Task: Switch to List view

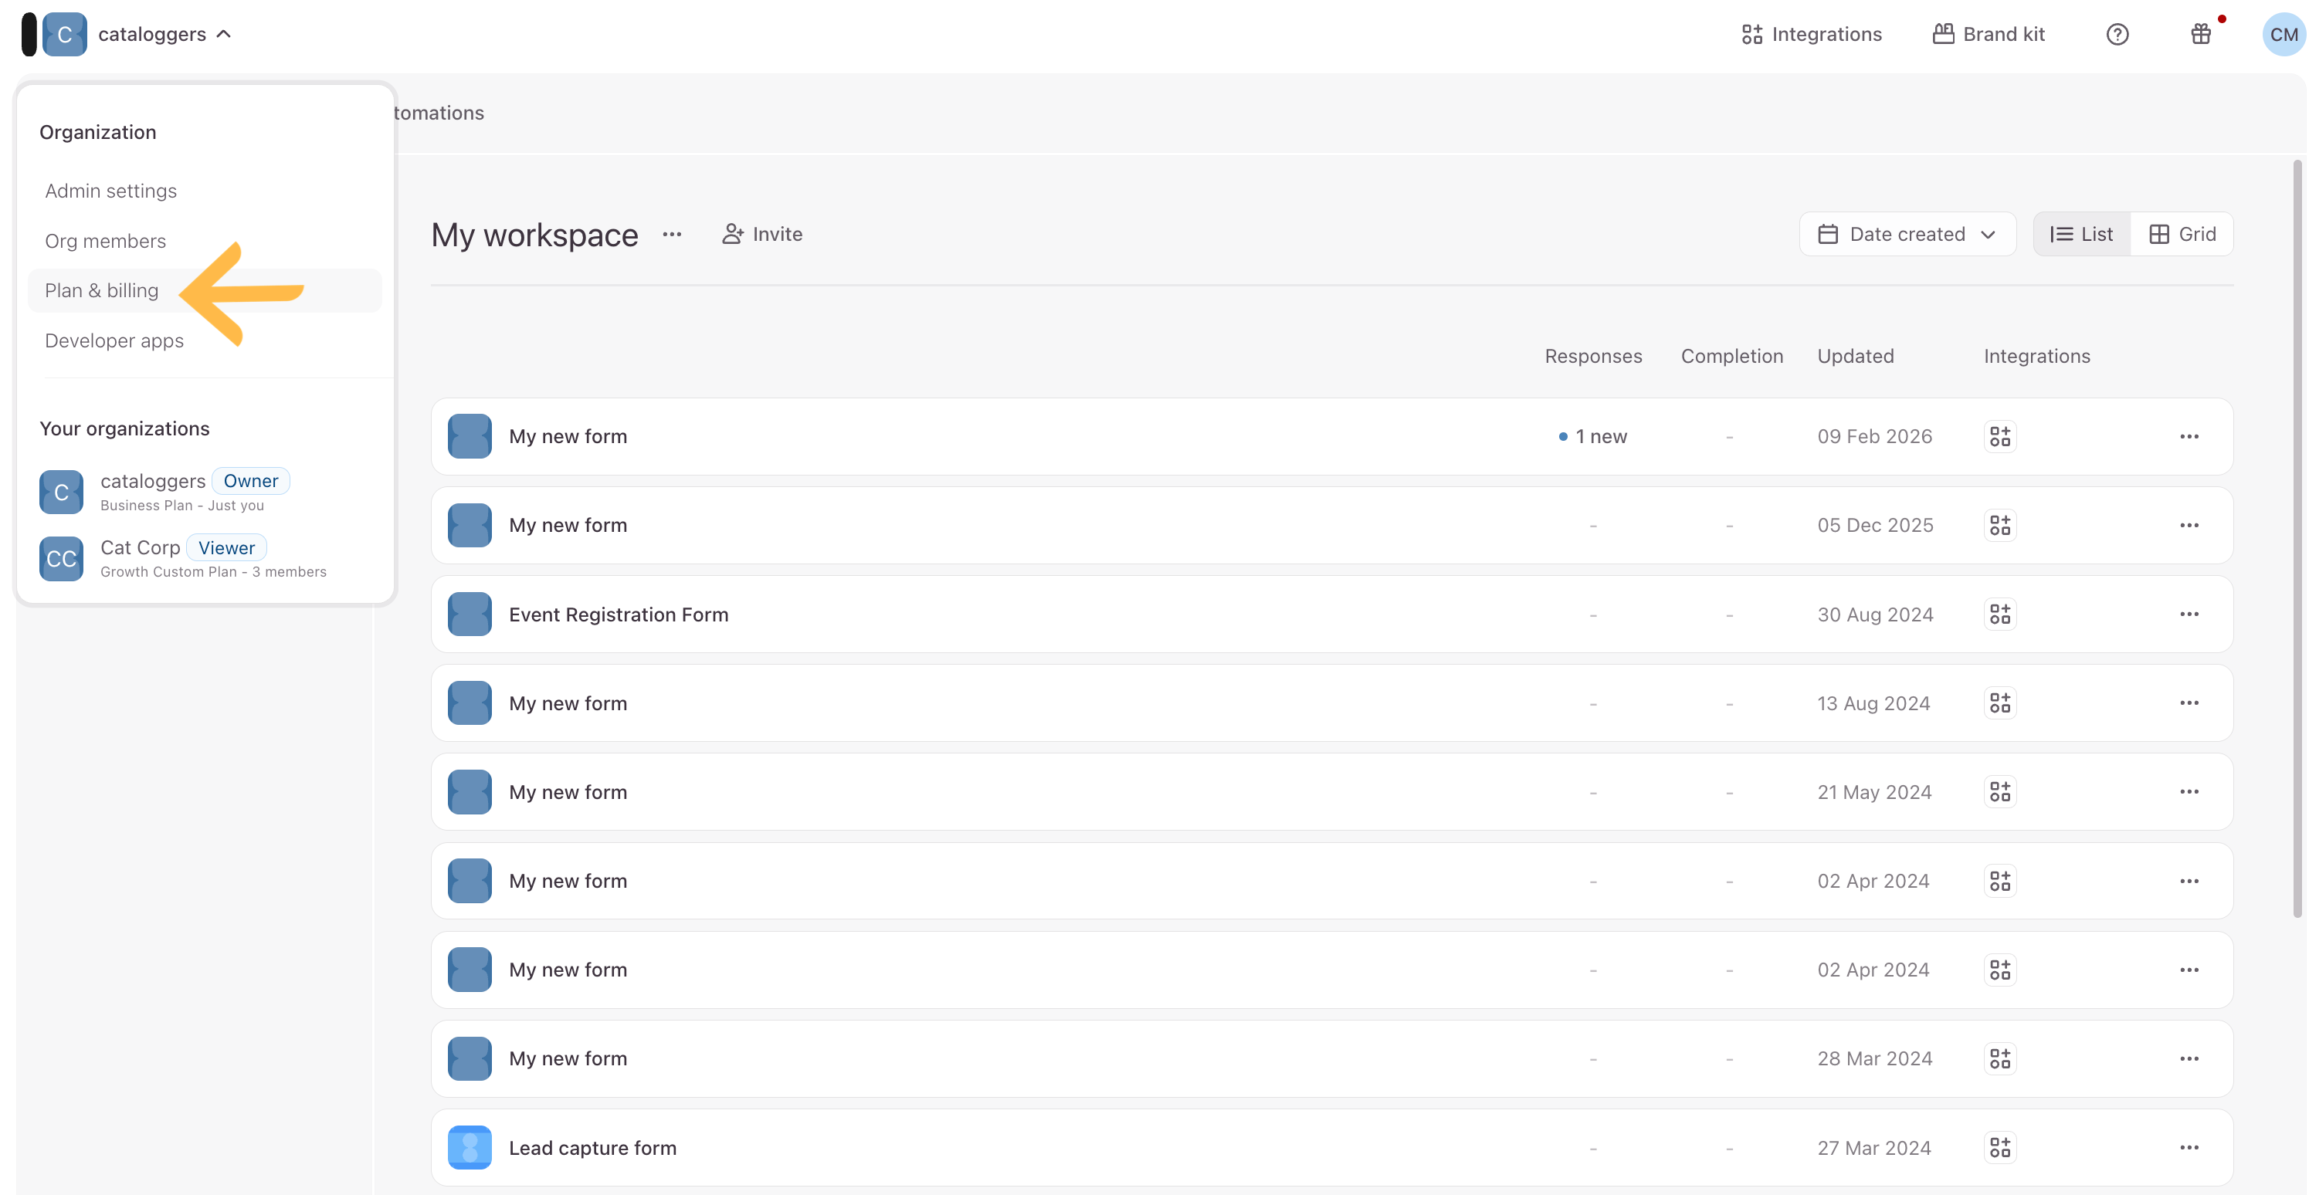Action: coord(2081,235)
